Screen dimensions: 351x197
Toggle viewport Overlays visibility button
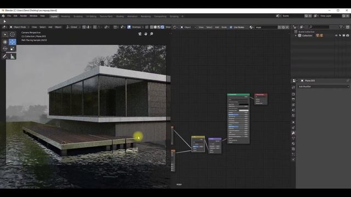pos(129,27)
